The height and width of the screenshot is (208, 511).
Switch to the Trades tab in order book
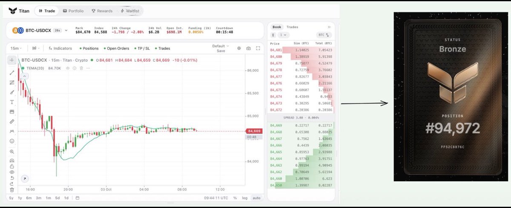coord(292,27)
